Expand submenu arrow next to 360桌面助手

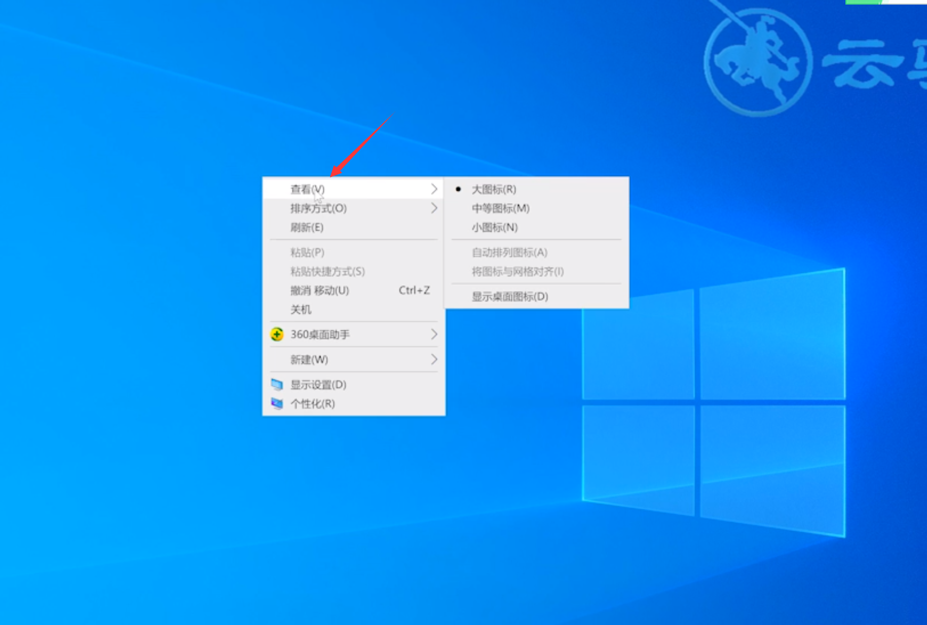pos(434,335)
